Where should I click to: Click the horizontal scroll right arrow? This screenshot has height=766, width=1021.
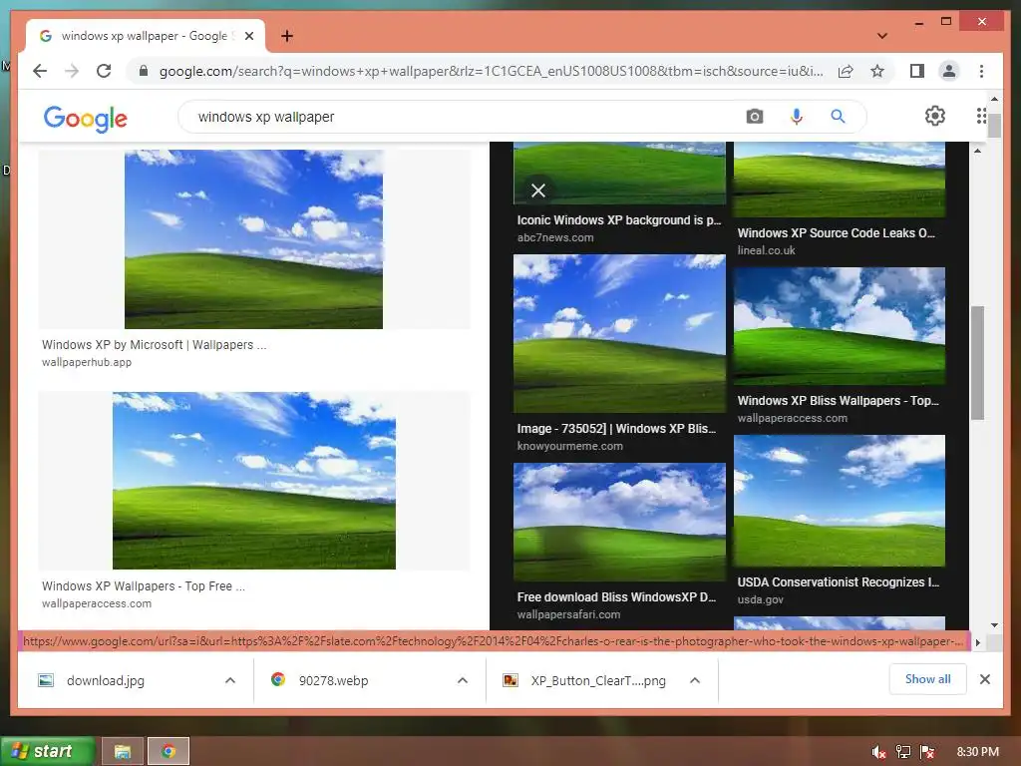point(977,642)
